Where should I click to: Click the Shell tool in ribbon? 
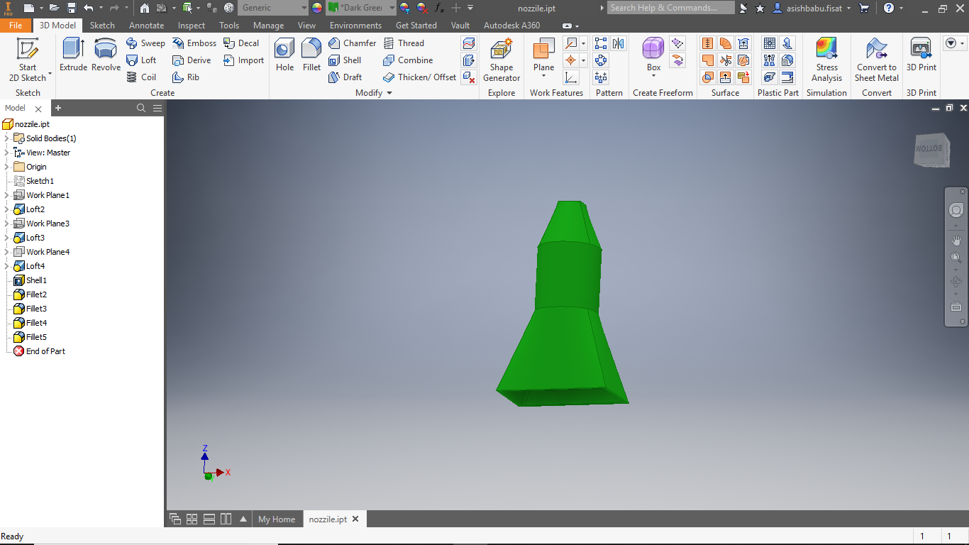click(x=345, y=60)
